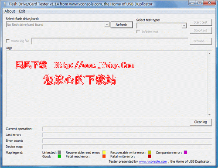Click the Clear log button

coord(201,122)
